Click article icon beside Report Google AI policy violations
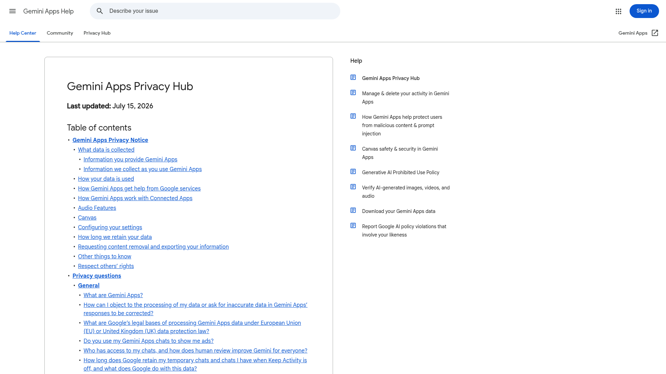The height and width of the screenshot is (374, 666). tap(353, 225)
